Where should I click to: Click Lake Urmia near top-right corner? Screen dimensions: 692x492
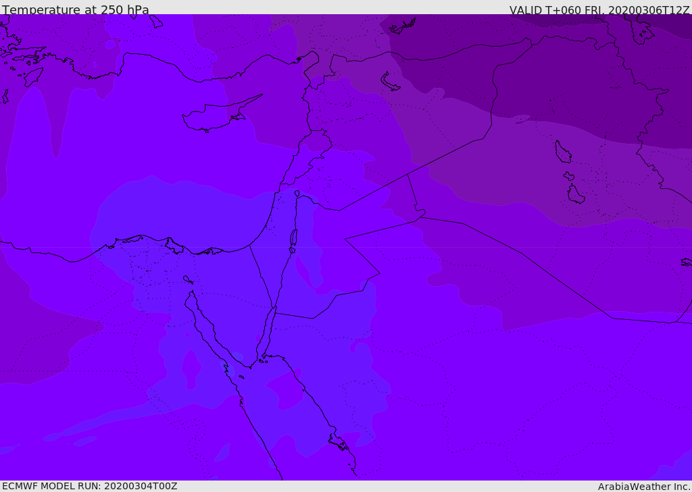639,29
